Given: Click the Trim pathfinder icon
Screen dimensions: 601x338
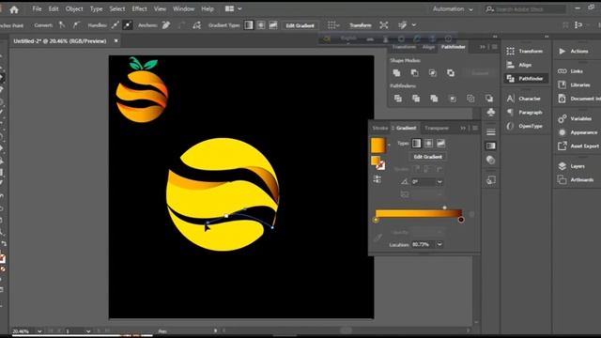Looking at the screenshot, I should tap(416, 99).
